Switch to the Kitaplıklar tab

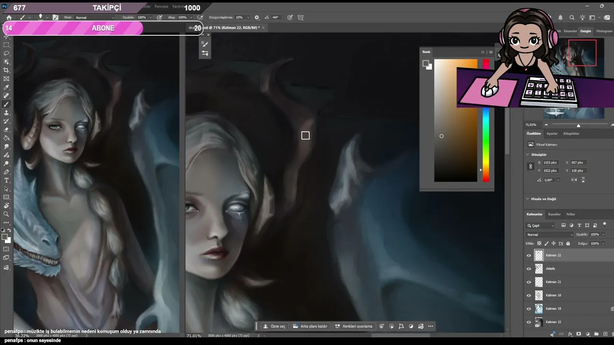click(x=571, y=134)
